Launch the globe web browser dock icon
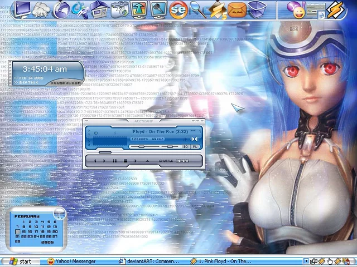The image size is (357, 267). coord(61,10)
